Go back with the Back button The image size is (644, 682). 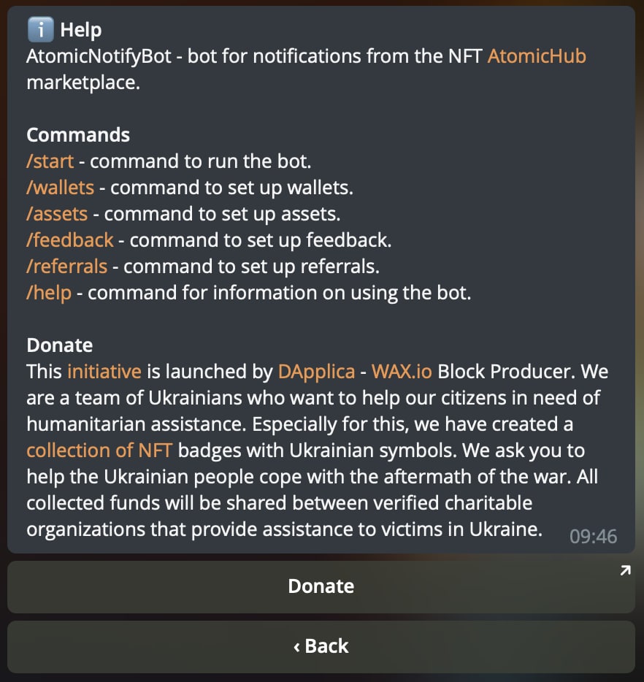[321, 647]
